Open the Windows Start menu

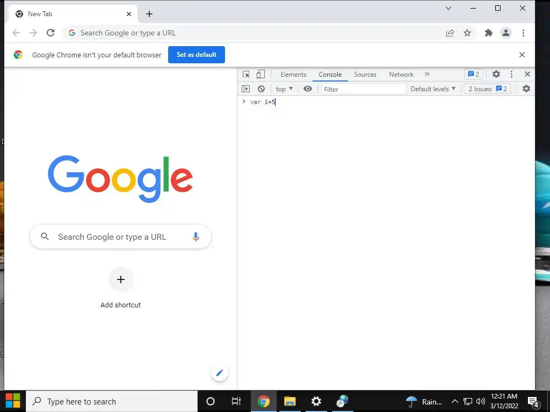(13, 401)
